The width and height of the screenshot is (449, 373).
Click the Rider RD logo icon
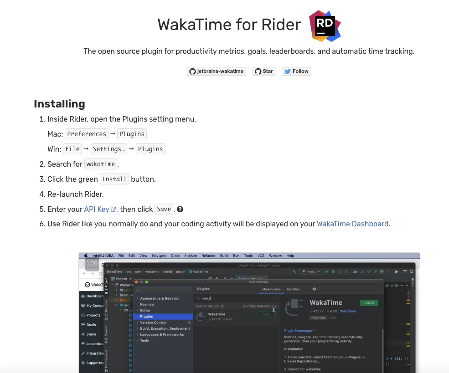click(325, 26)
